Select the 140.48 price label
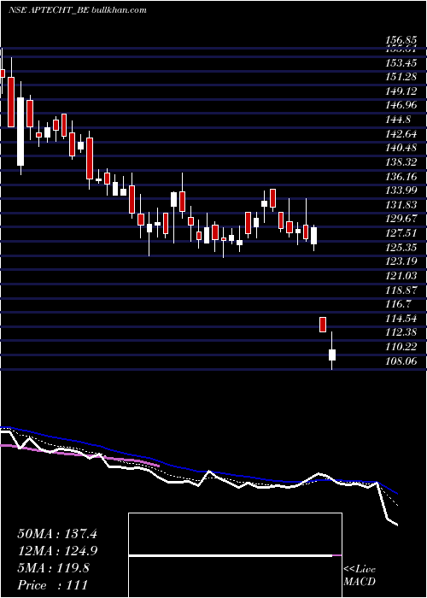The height and width of the screenshot is (598, 427). pyautogui.click(x=401, y=148)
